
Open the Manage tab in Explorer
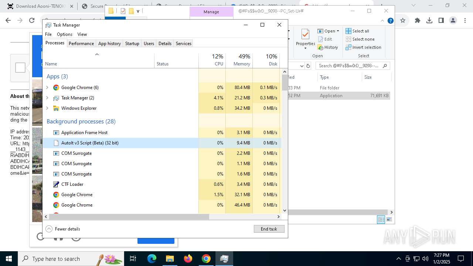click(x=211, y=12)
